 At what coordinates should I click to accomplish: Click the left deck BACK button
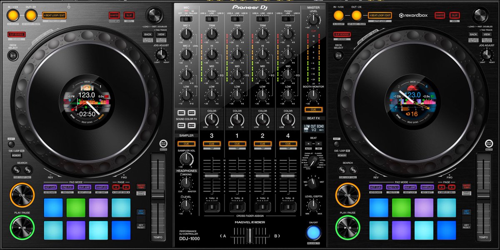[x=147, y=34]
